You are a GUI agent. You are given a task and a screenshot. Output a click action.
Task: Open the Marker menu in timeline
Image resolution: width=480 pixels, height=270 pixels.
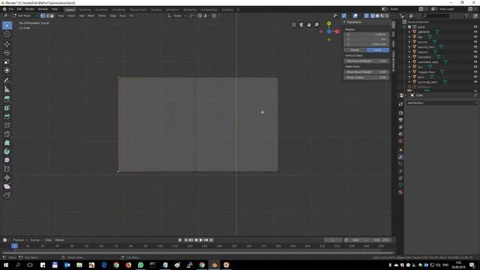(x=59, y=240)
